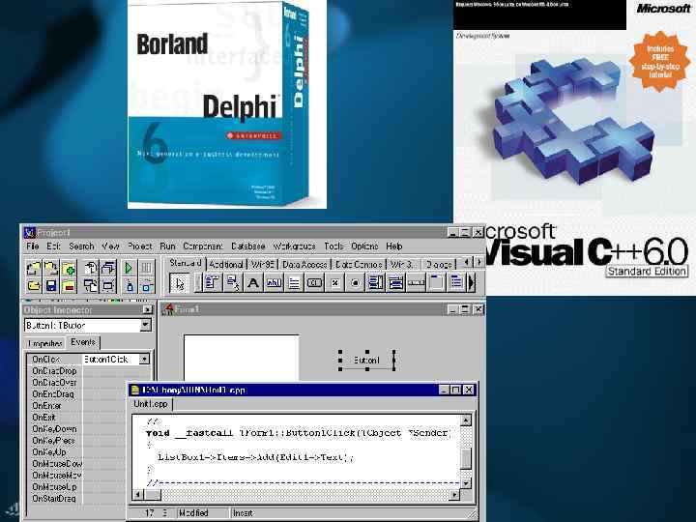Open the Options menu
The height and width of the screenshot is (522, 696).
pos(364,246)
